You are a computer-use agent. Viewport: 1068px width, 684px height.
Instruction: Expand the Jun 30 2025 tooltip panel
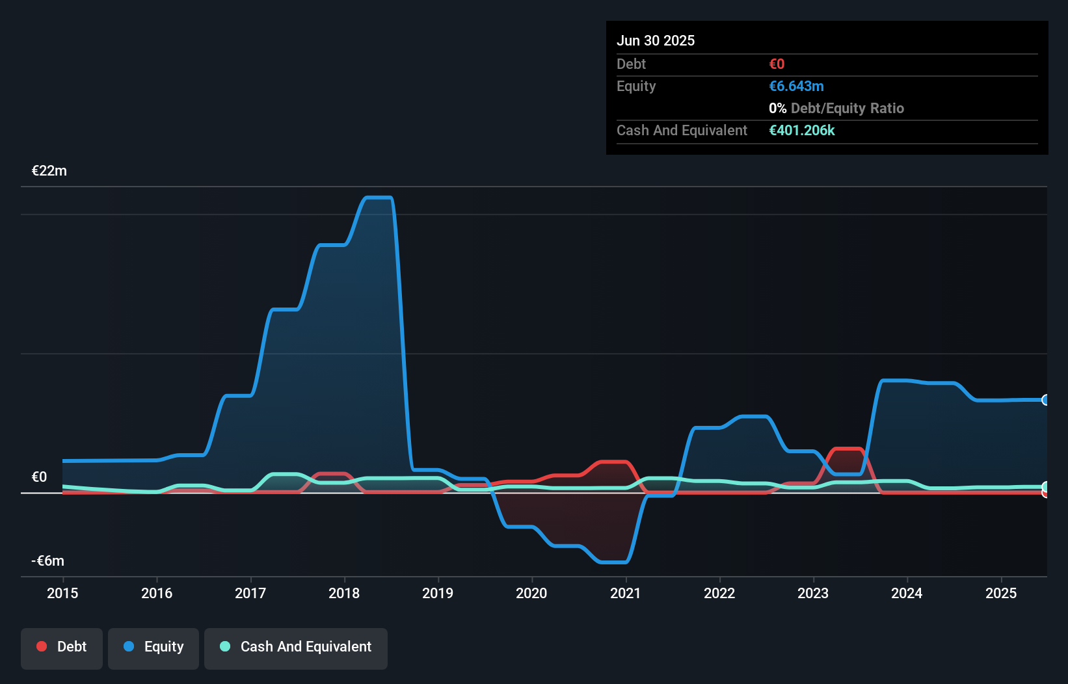pos(656,40)
